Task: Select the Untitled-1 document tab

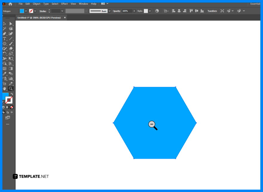Action: point(39,18)
